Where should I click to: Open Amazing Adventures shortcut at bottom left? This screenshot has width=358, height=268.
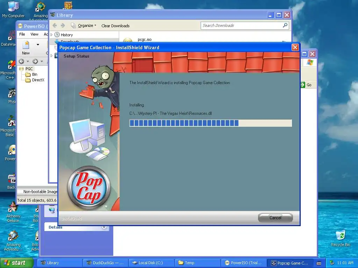[x=13, y=241]
